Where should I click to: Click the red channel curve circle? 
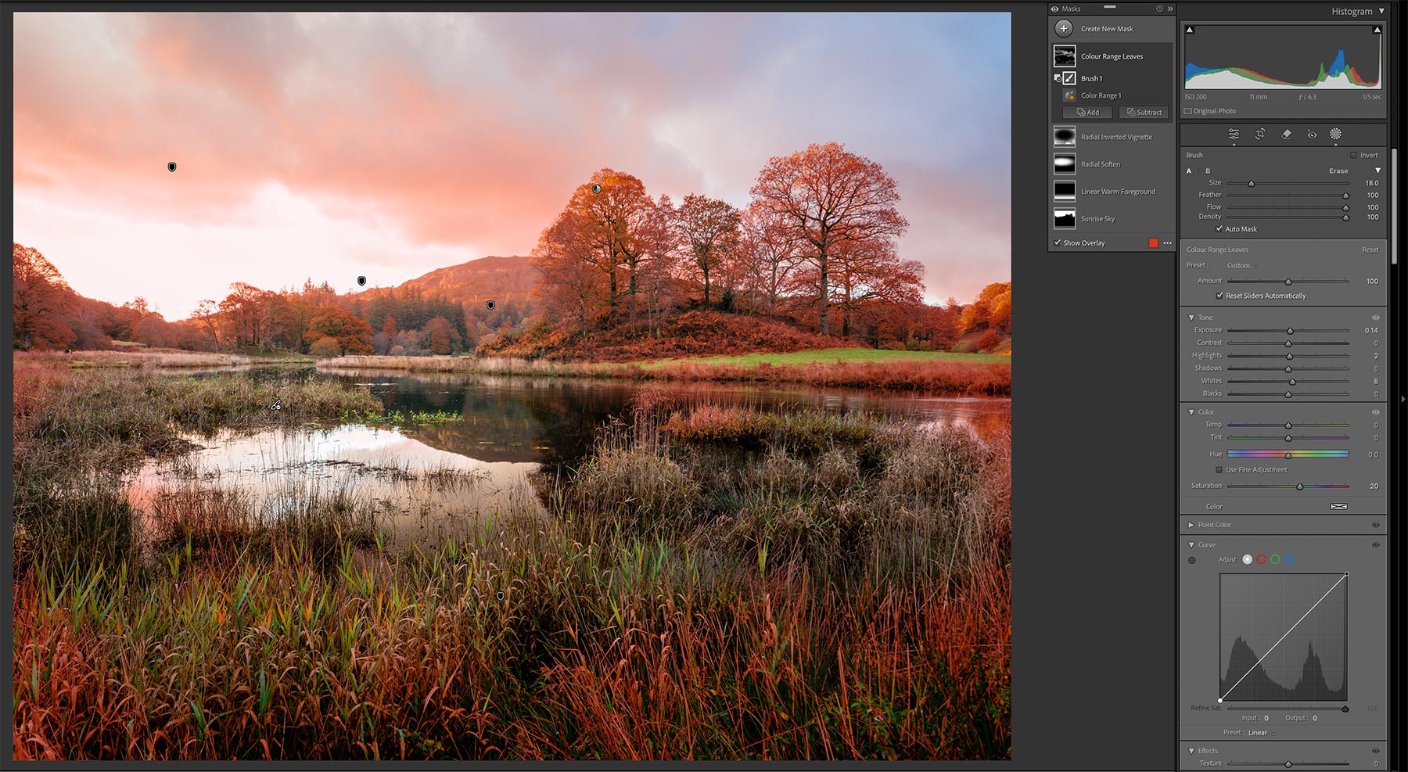tap(1261, 559)
